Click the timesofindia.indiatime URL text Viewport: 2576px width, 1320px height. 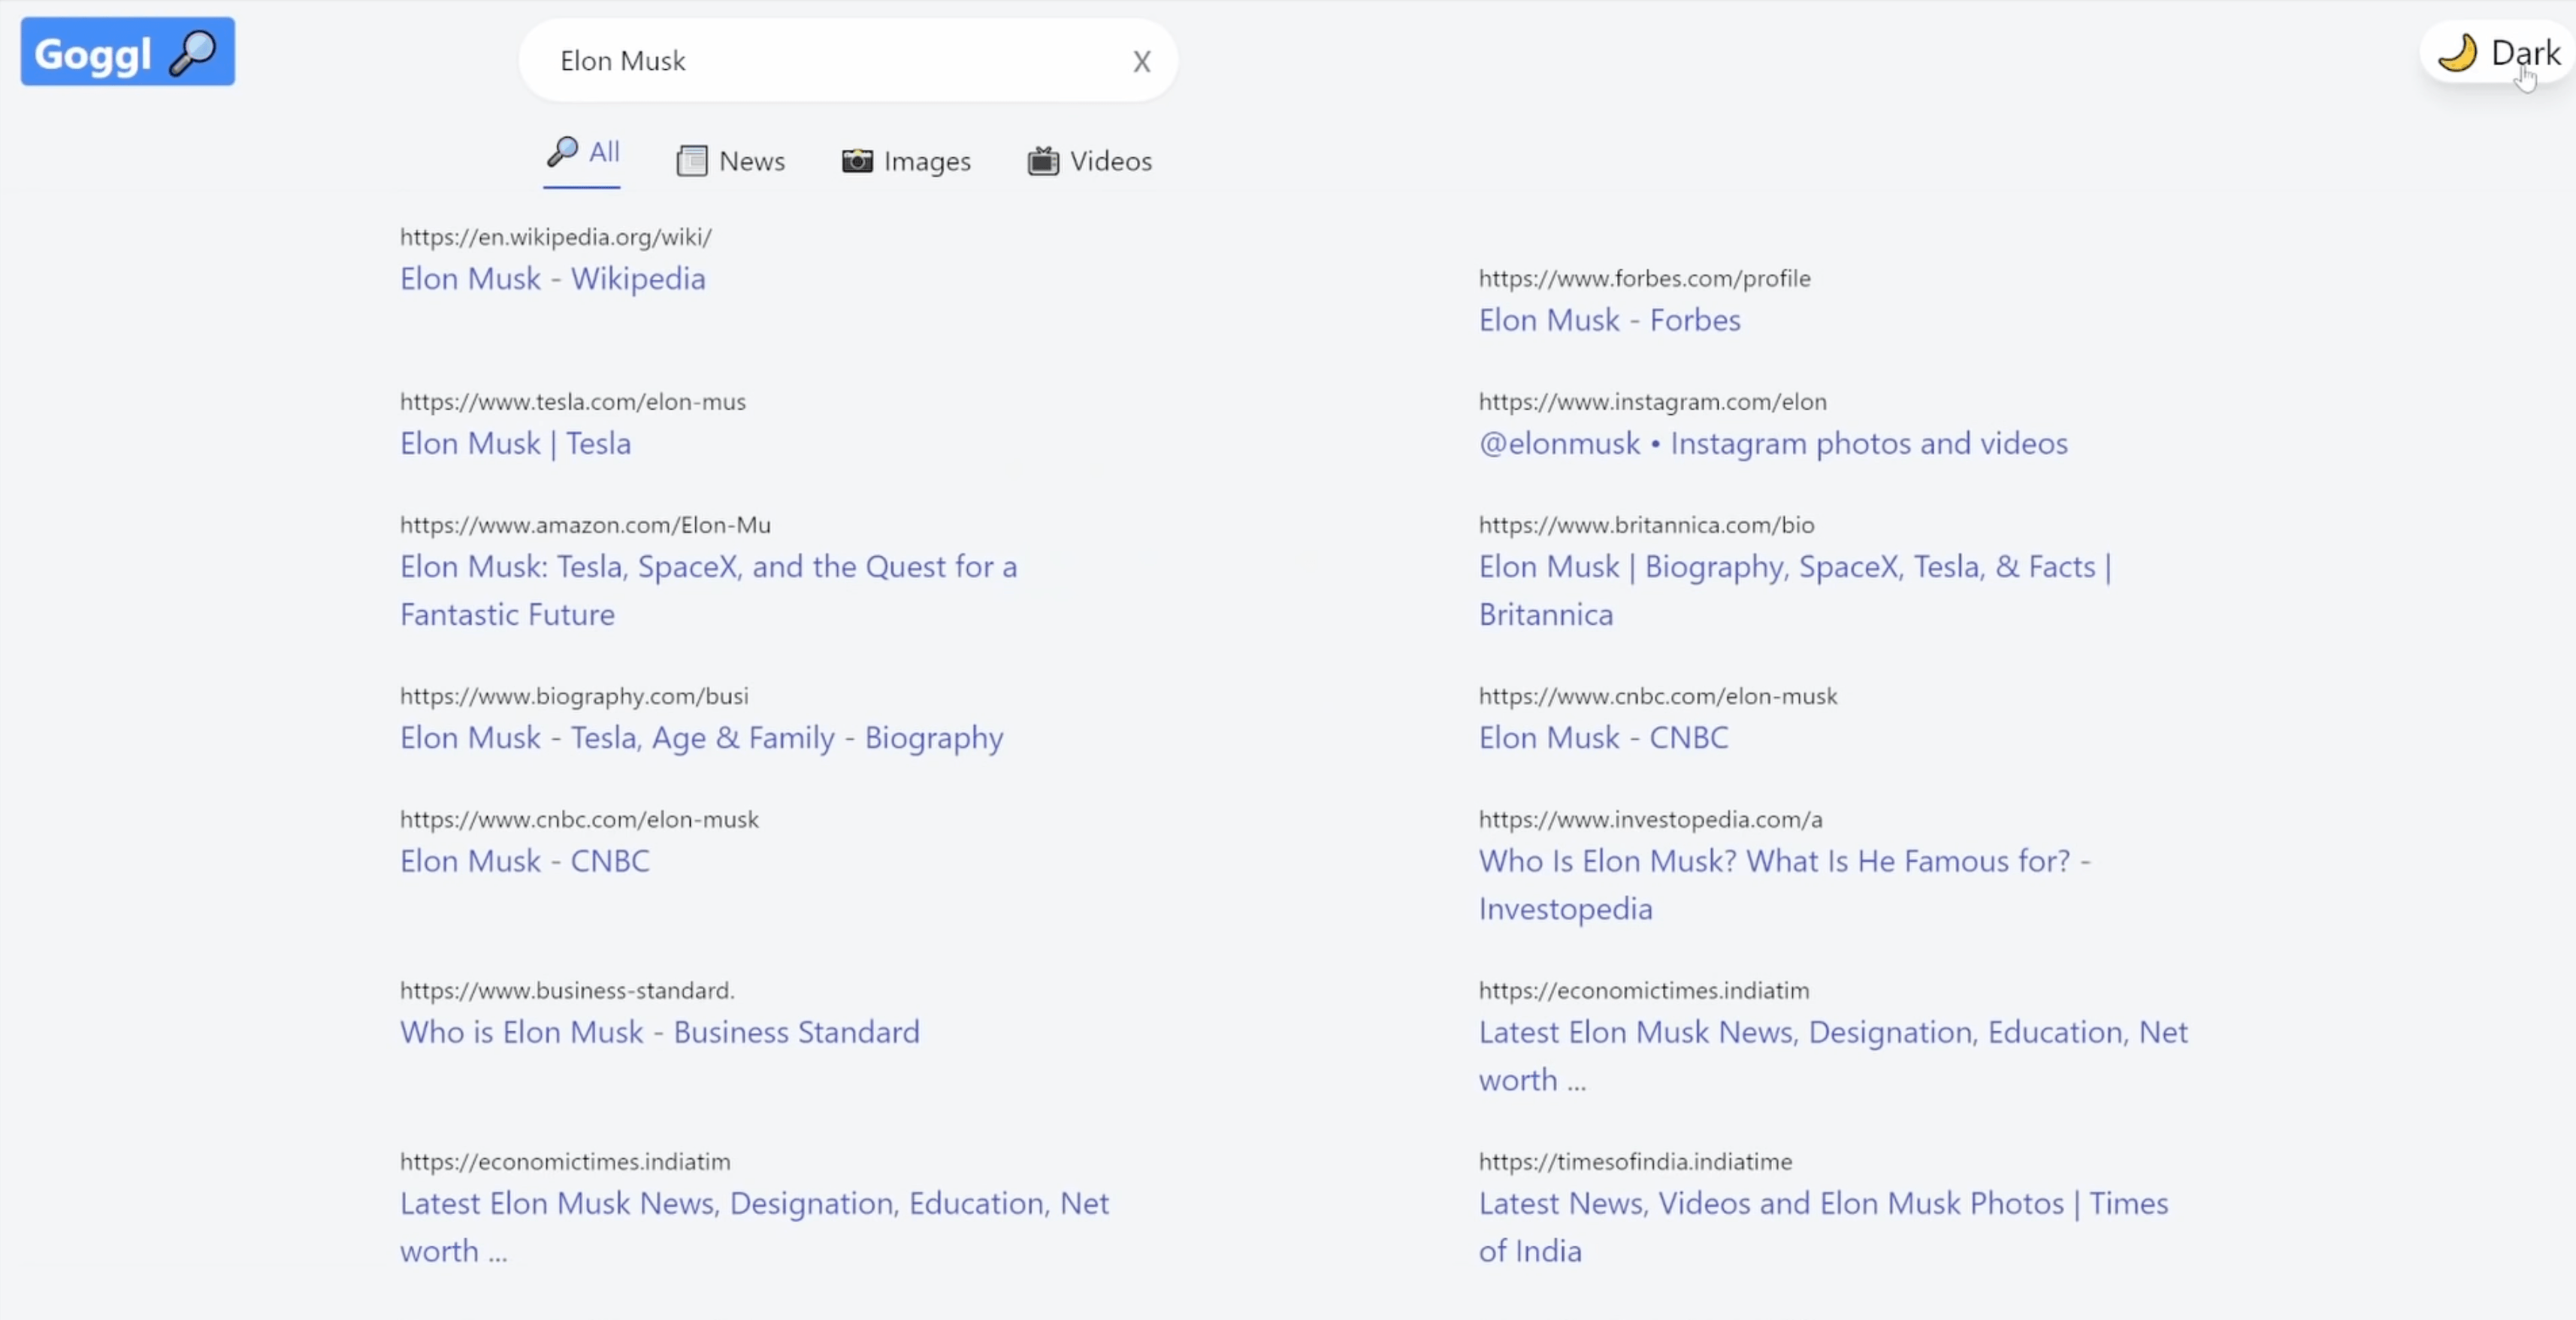1636,1162
